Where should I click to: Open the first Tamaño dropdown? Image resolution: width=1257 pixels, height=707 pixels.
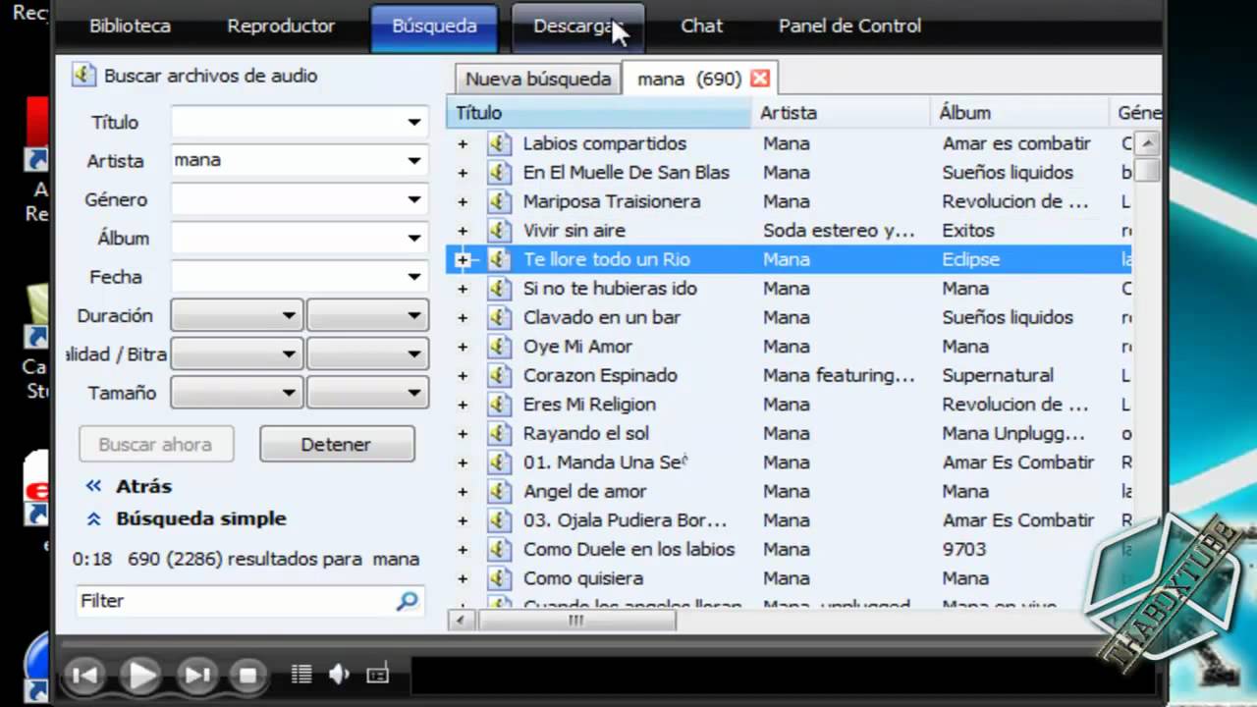[237, 393]
